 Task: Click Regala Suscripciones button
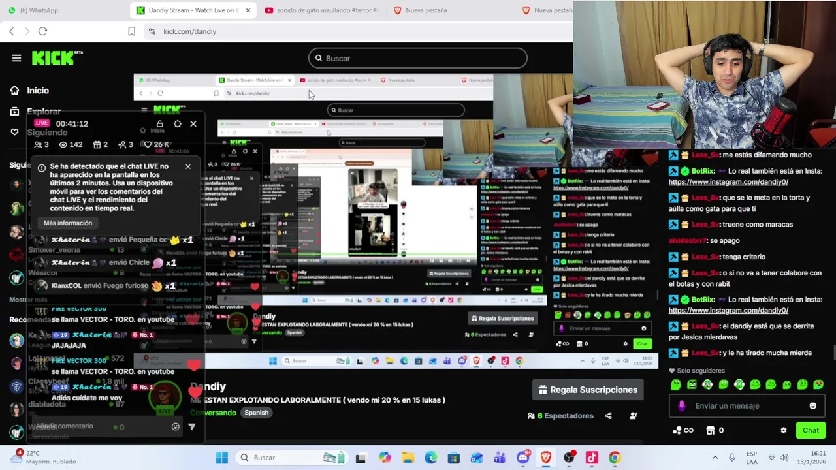588,390
